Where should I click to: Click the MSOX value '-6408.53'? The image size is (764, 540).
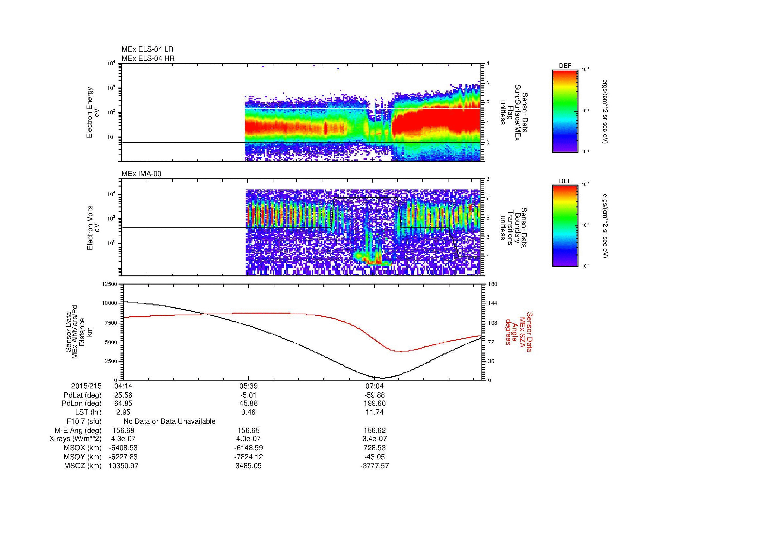tap(123, 448)
